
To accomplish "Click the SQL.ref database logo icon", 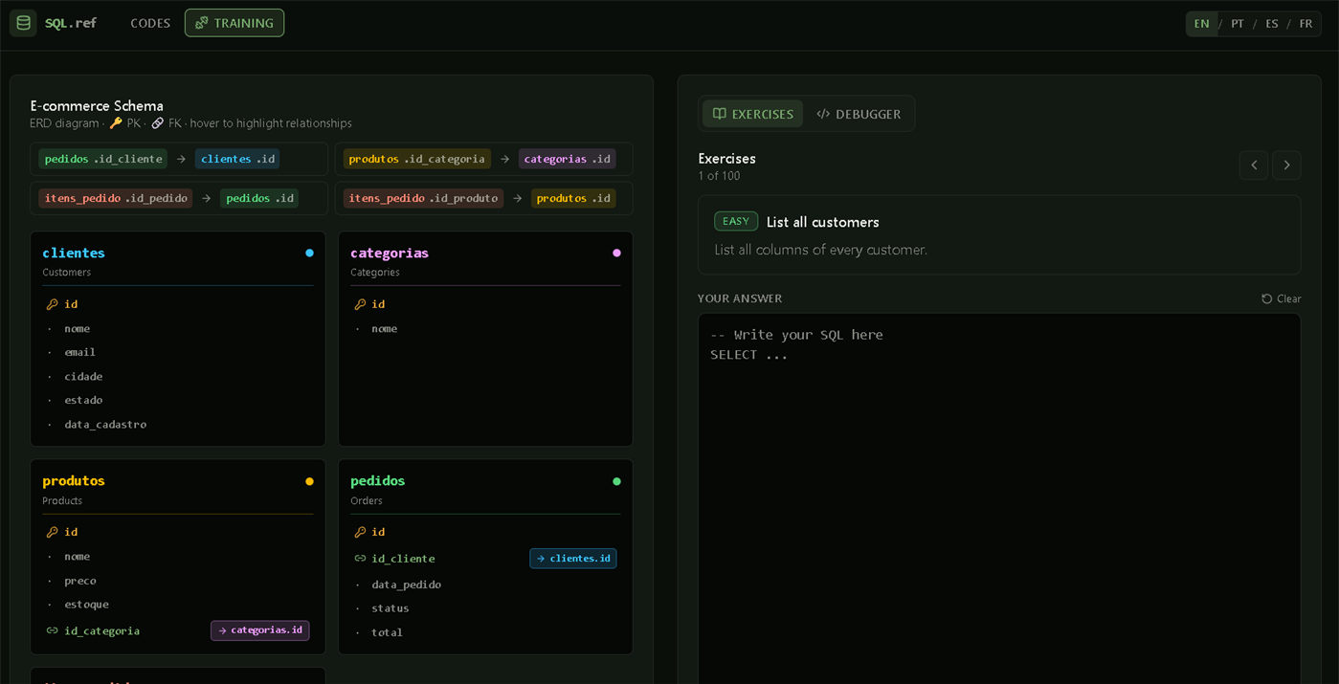I will point(23,23).
